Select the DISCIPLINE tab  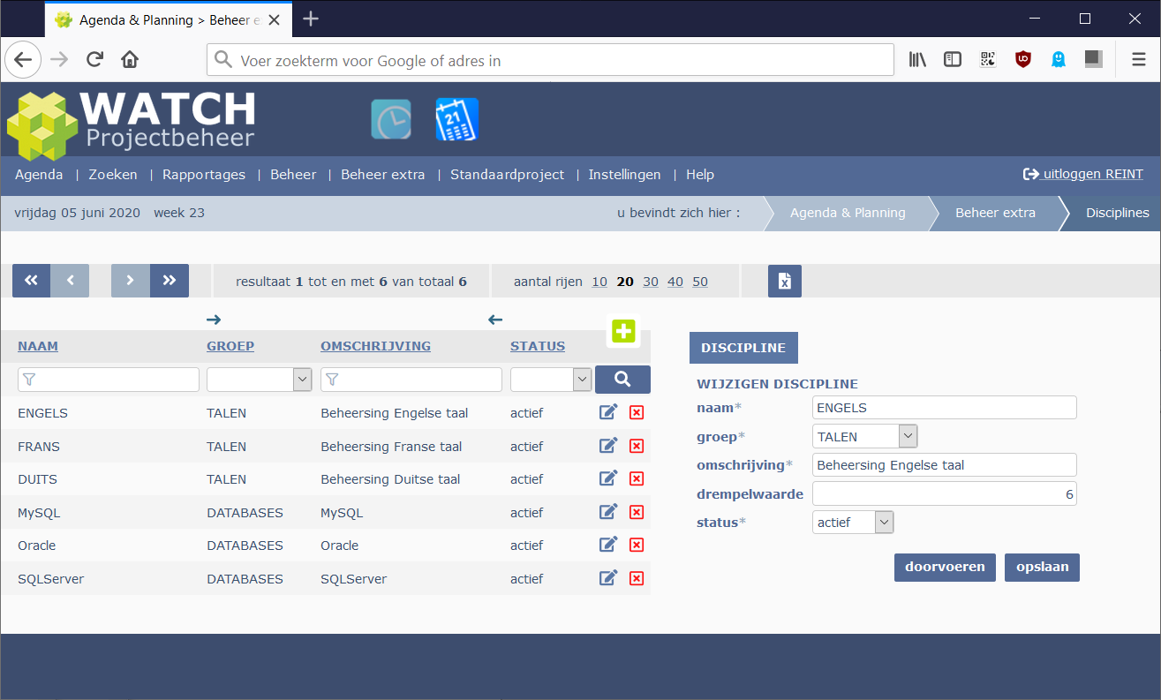743,348
